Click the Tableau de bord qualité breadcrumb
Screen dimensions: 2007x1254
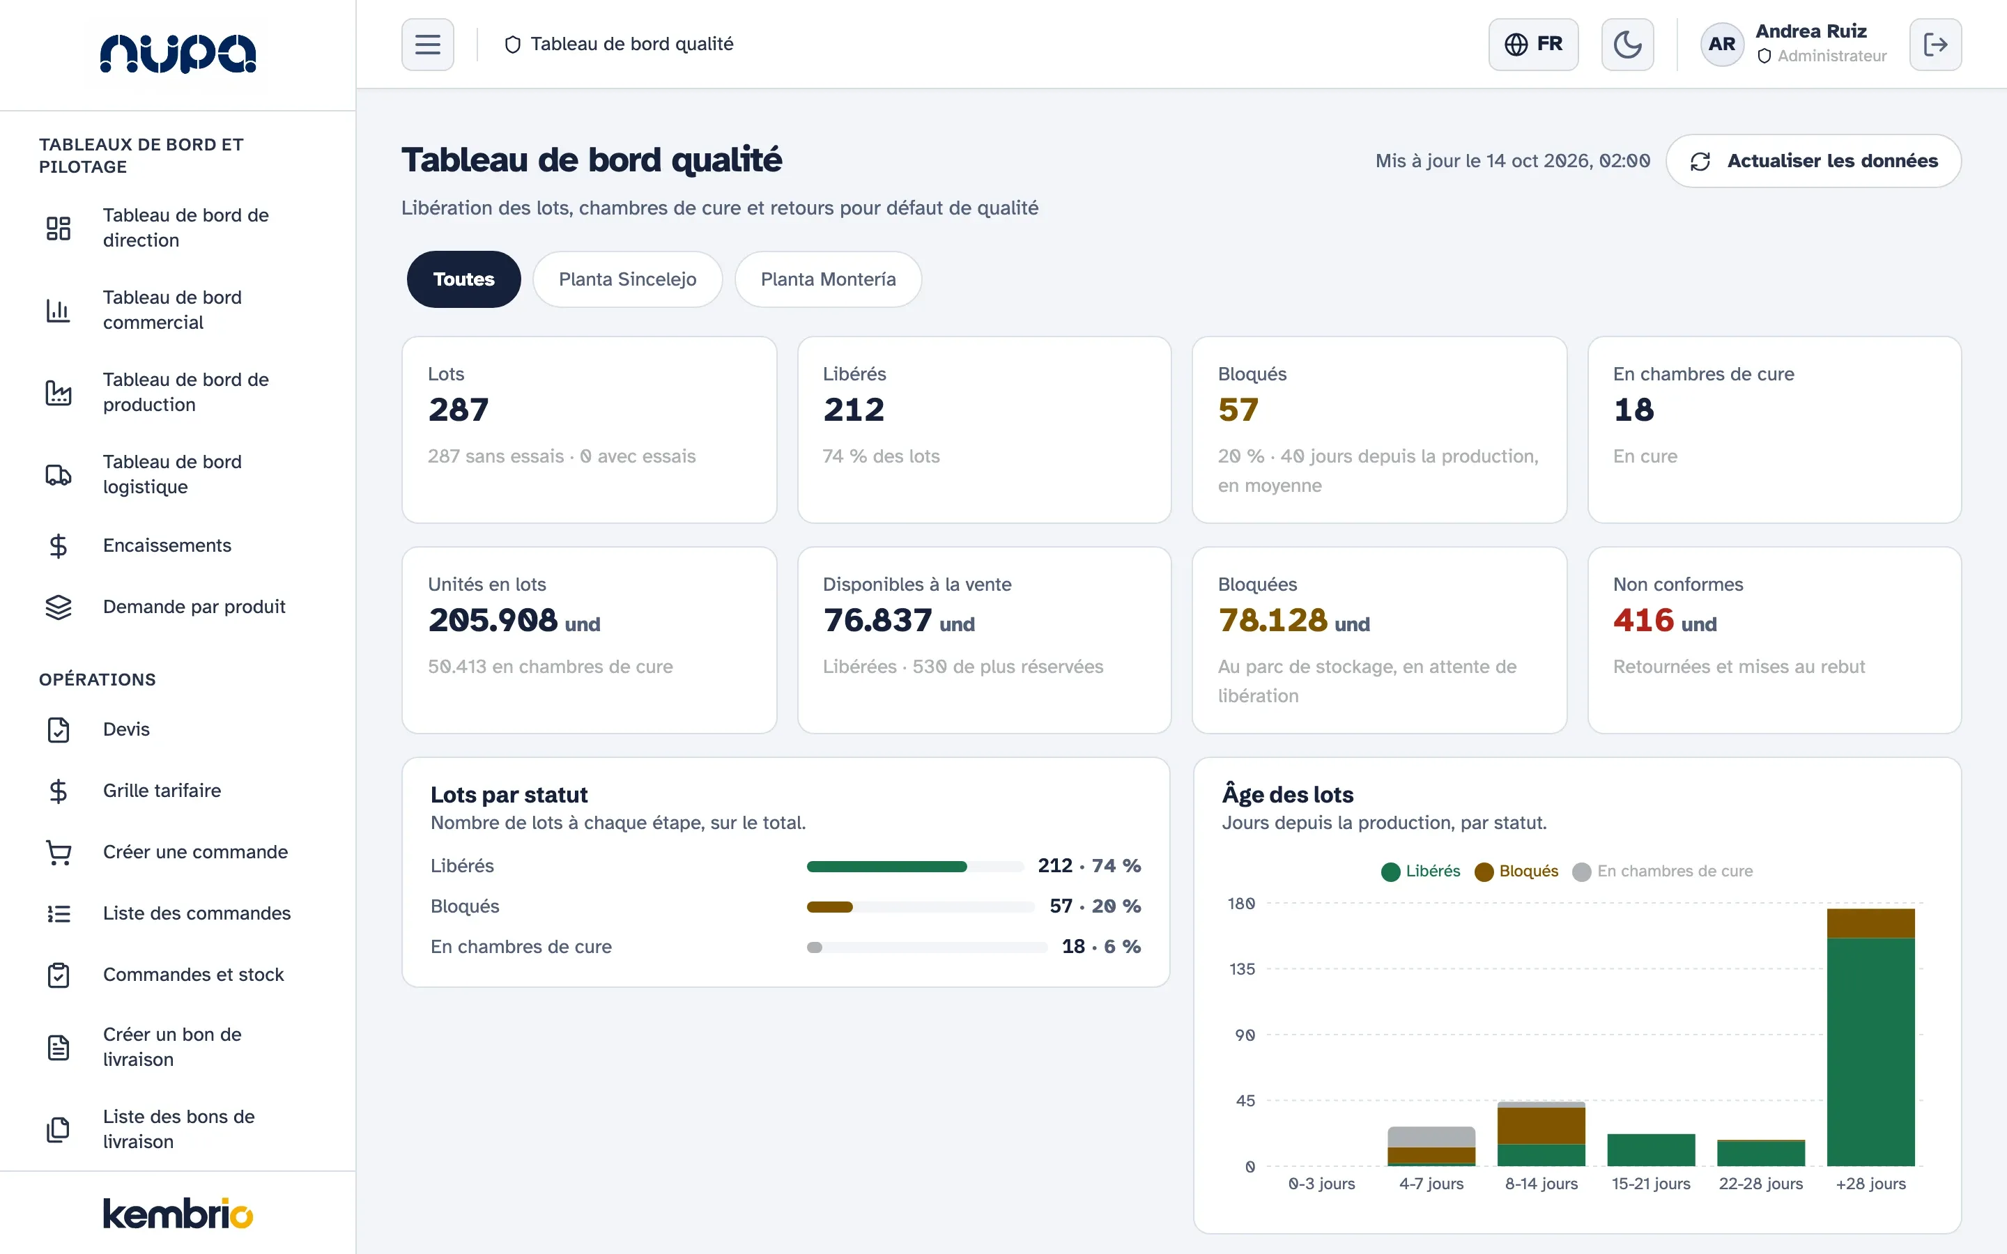(x=619, y=44)
